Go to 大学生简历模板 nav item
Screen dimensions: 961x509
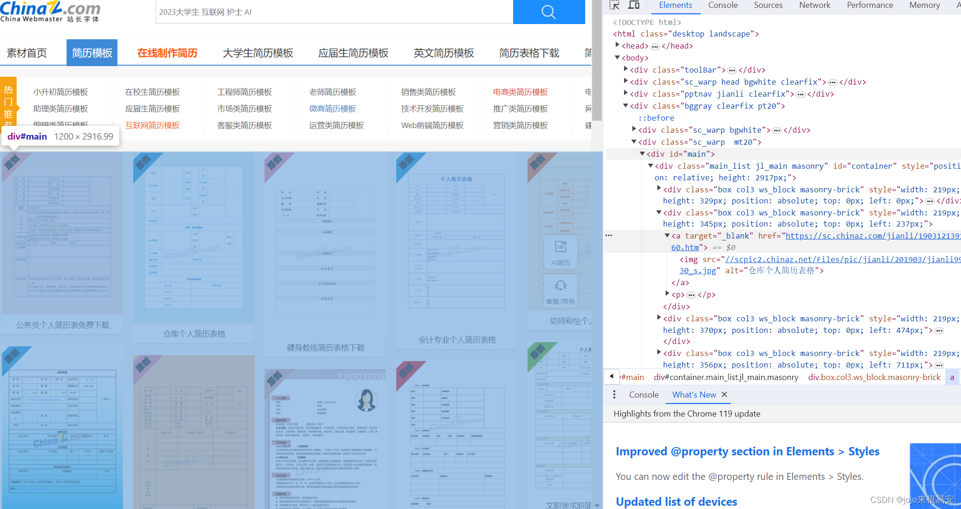(x=257, y=53)
